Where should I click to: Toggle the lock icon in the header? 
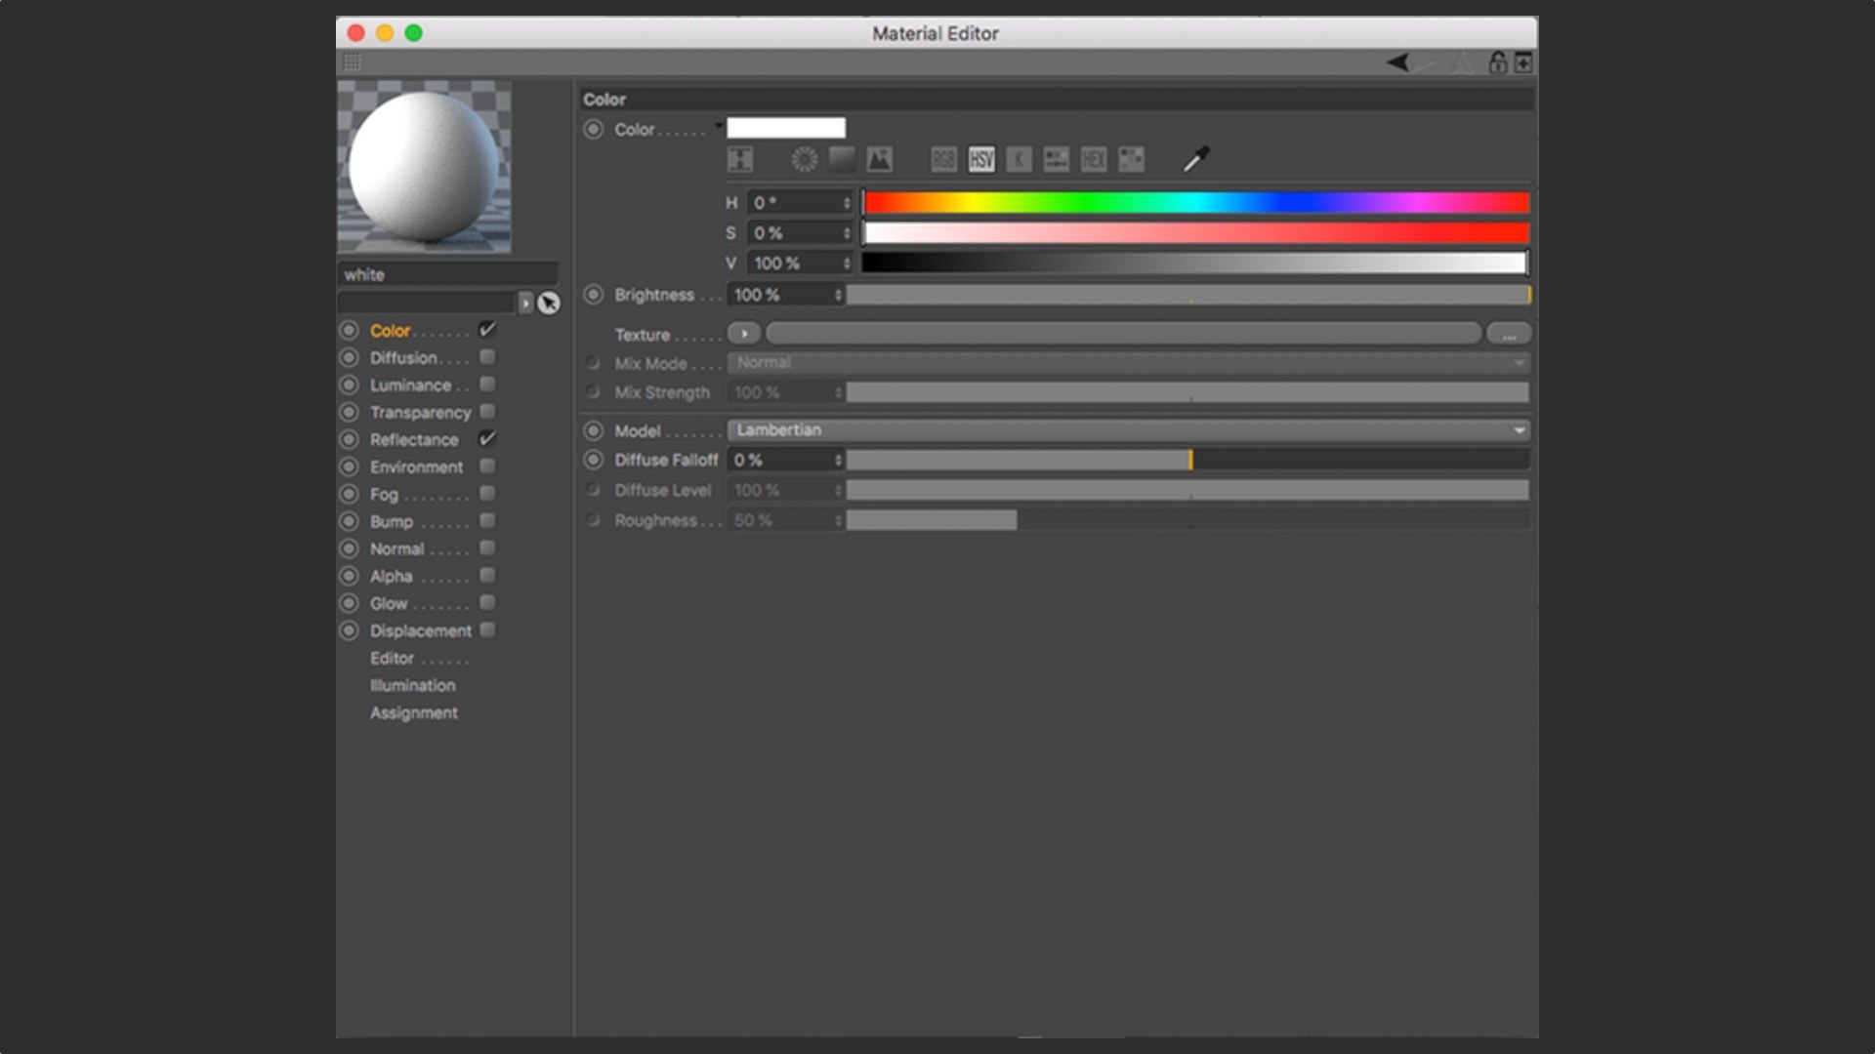click(x=1497, y=62)
